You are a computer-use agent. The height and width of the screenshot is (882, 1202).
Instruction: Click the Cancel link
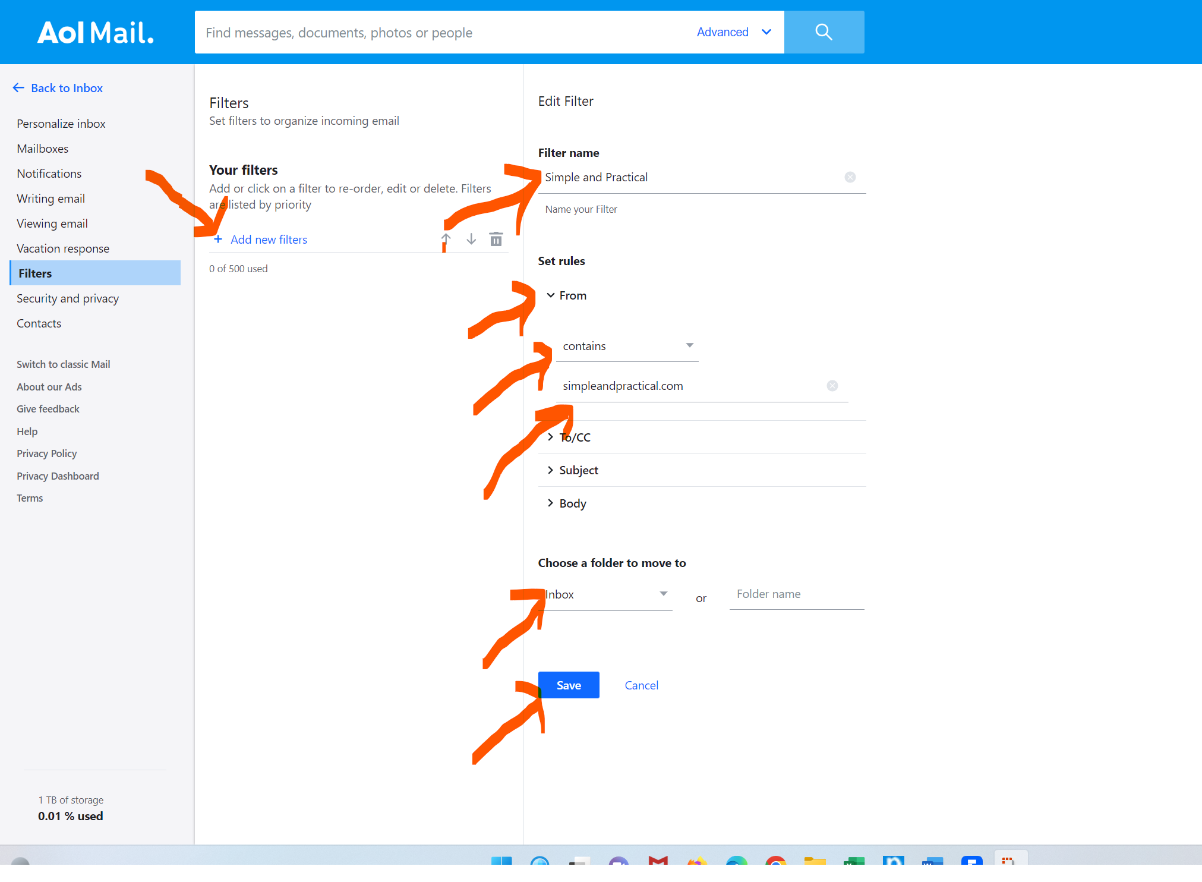point(641,685)
